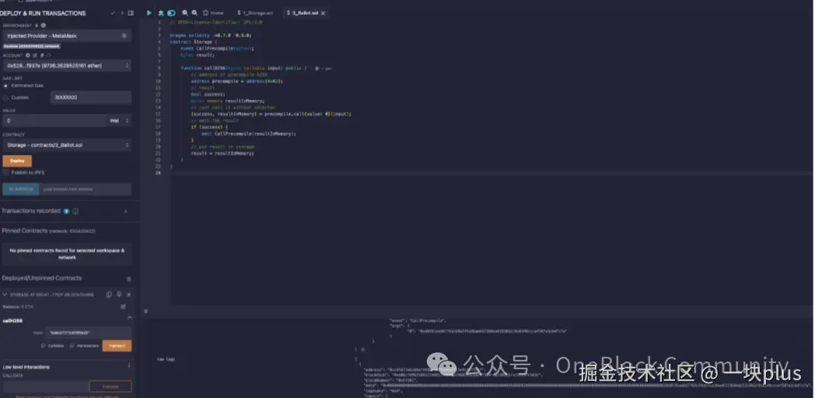Copy the deployed Storage contract address
815x398 pixels.
[109, 295]
